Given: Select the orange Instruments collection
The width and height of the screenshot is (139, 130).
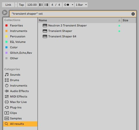Looking at the screenshot, I should point(20,31).
